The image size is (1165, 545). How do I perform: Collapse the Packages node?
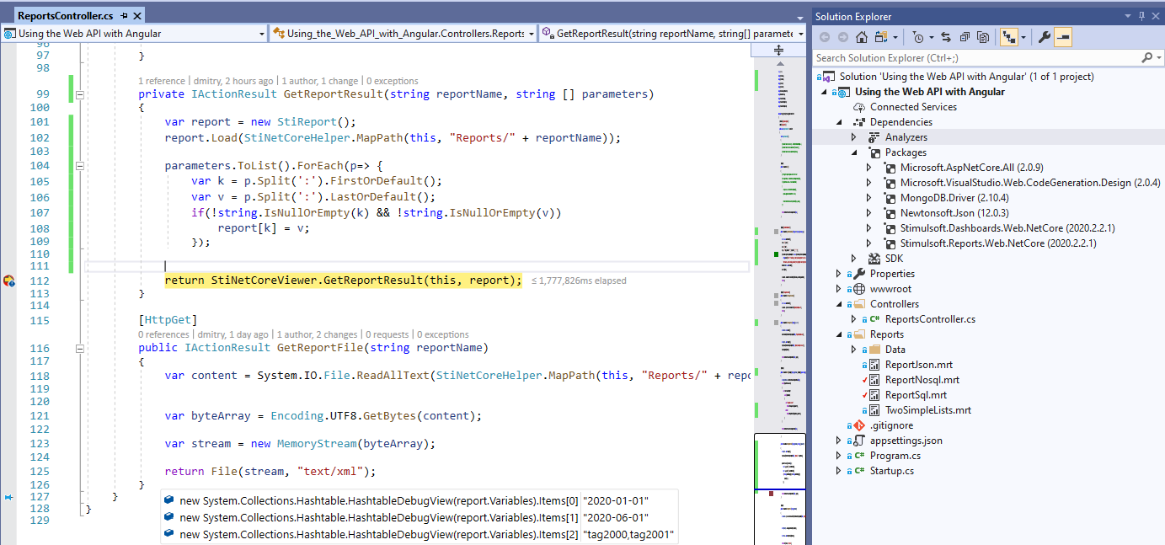coord(853,152)
